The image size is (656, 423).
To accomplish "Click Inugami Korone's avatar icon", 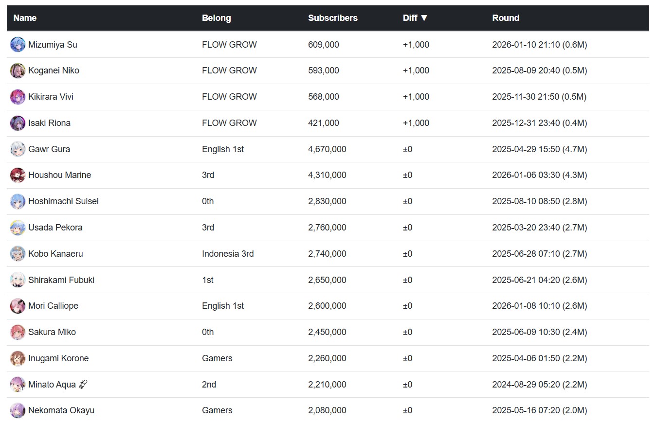I will (18, 359).
